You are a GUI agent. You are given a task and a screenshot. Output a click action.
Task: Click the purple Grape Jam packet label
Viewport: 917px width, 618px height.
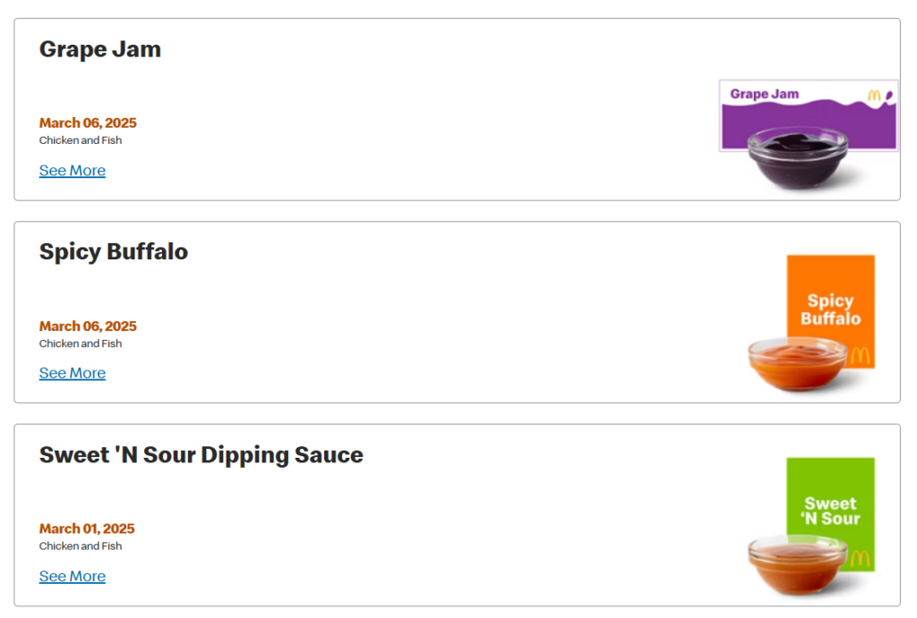(x=765, y=94)
